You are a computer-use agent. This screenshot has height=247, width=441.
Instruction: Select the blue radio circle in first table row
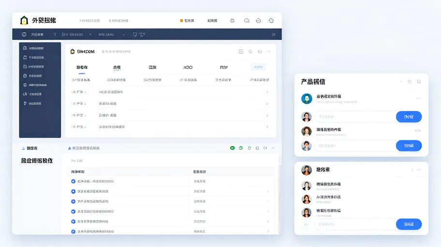coord(73,181)
